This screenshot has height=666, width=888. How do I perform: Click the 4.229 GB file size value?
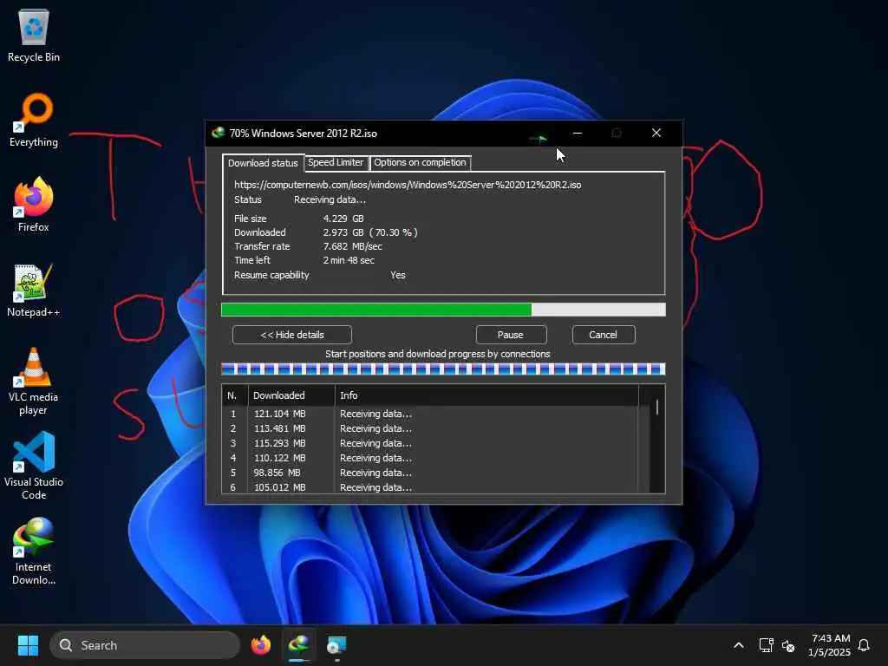(x=343, y=219)
